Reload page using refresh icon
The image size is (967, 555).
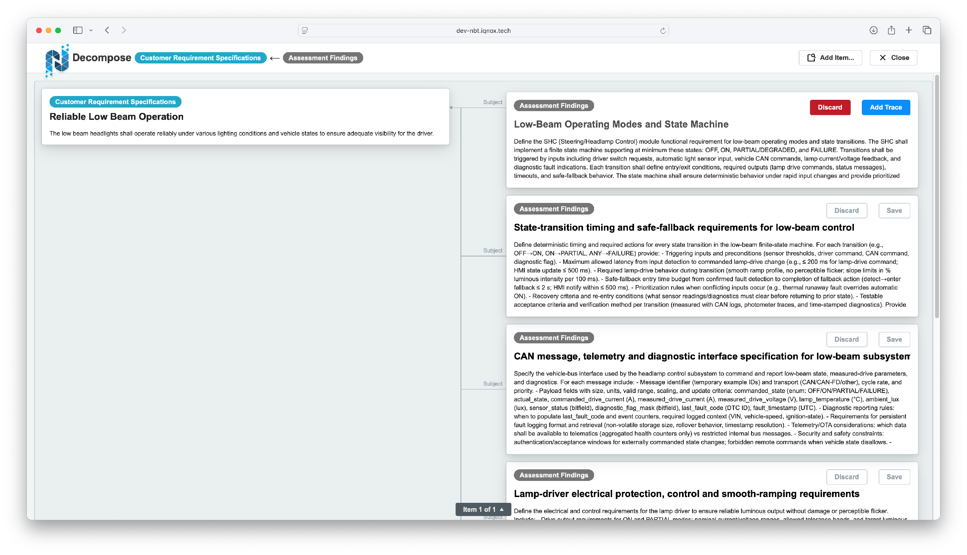pos(663,31)
